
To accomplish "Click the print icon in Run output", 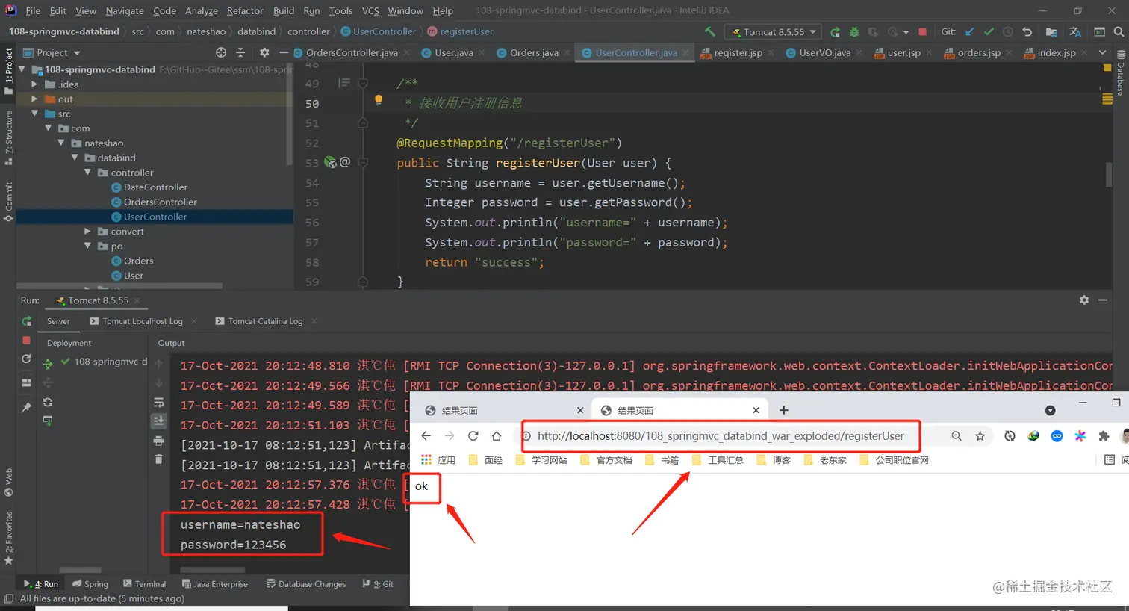I will [158, 441].
